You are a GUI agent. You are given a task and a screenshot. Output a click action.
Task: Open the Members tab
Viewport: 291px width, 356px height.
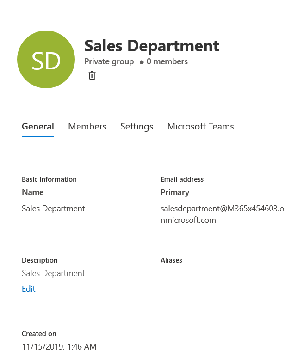(87, 127)
